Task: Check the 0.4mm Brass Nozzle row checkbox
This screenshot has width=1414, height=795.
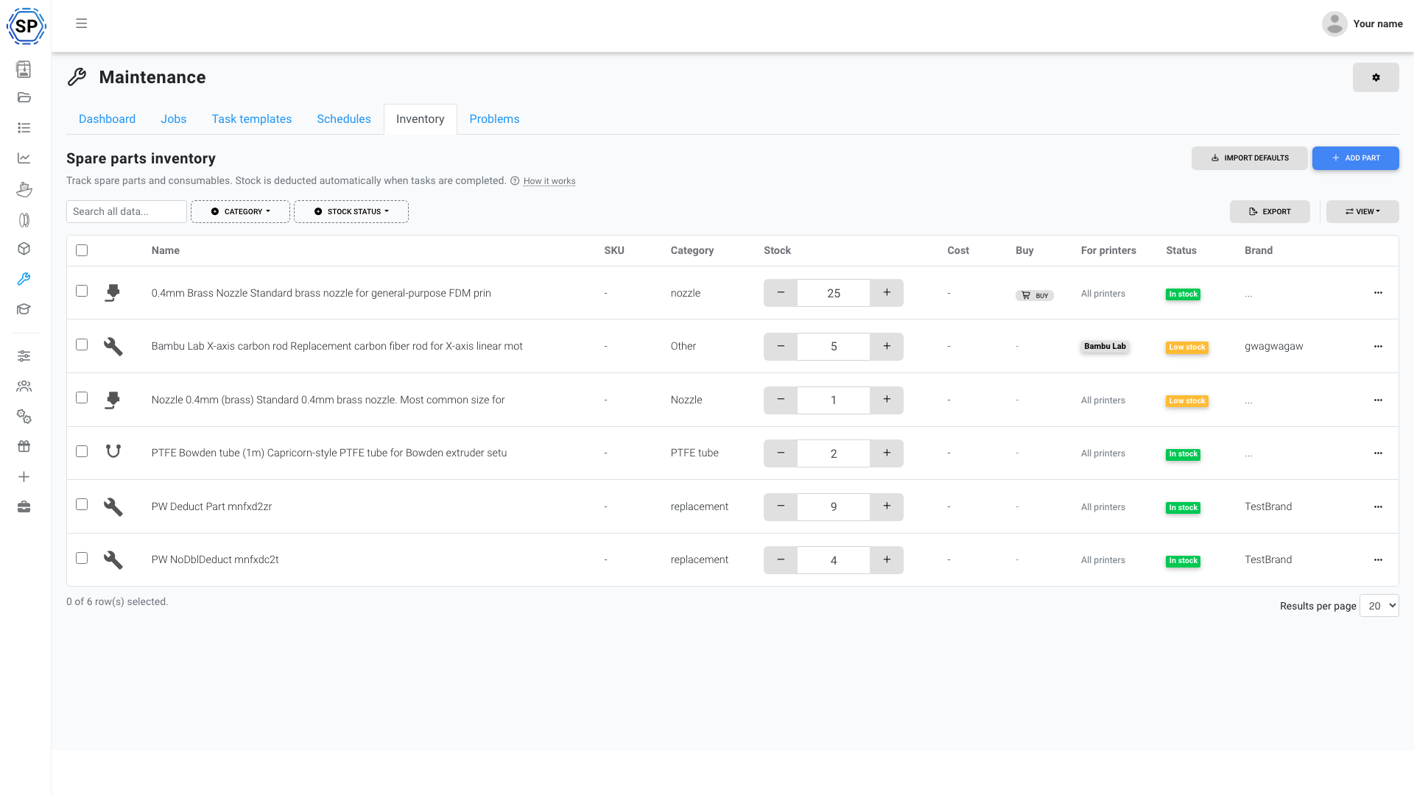Action: click(x=82, y=291)
